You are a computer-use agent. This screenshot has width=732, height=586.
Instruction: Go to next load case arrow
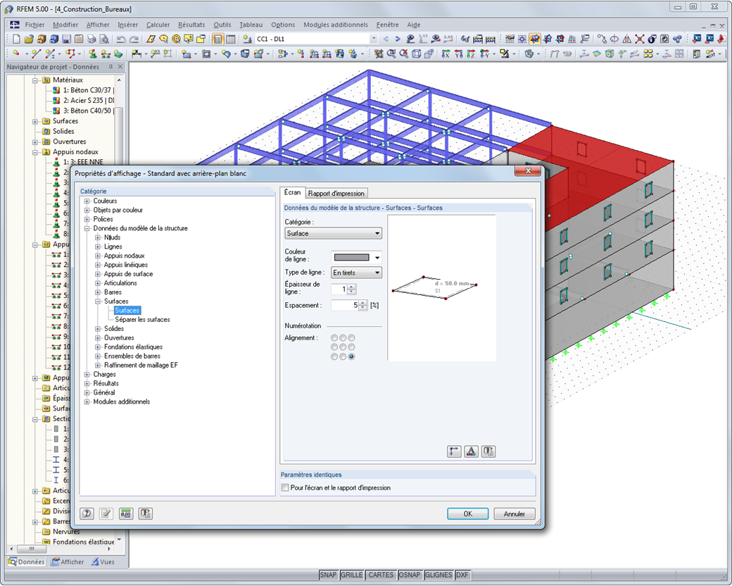coord(398,39)
